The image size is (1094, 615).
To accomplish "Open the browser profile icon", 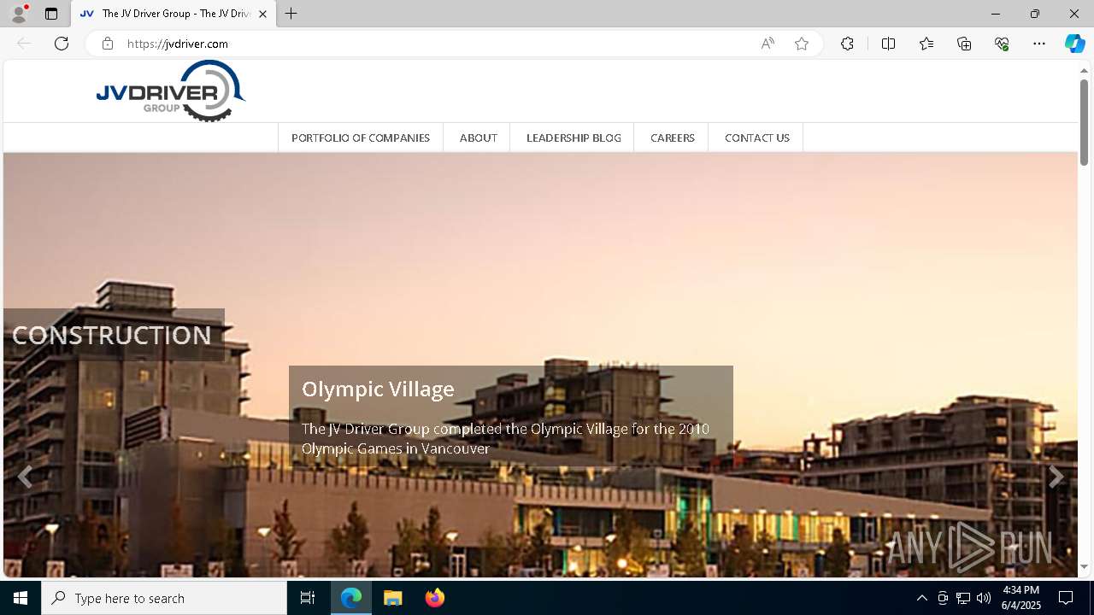I will [x=19, y=14].
